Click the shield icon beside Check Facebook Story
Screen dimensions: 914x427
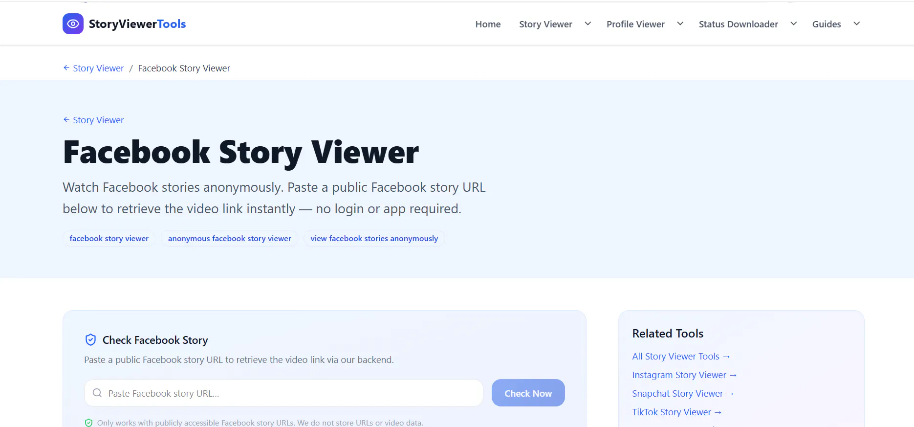(90, 339)
